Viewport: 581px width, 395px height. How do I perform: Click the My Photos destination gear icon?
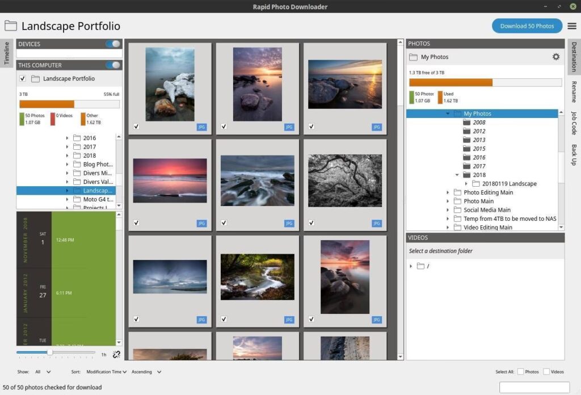[556, 57]
